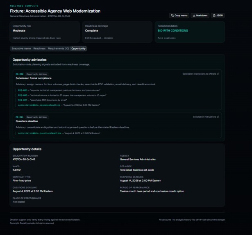Click questions deadline August 4, 2026 value in details
Screen dimensions: 252x235
point(33,191)
